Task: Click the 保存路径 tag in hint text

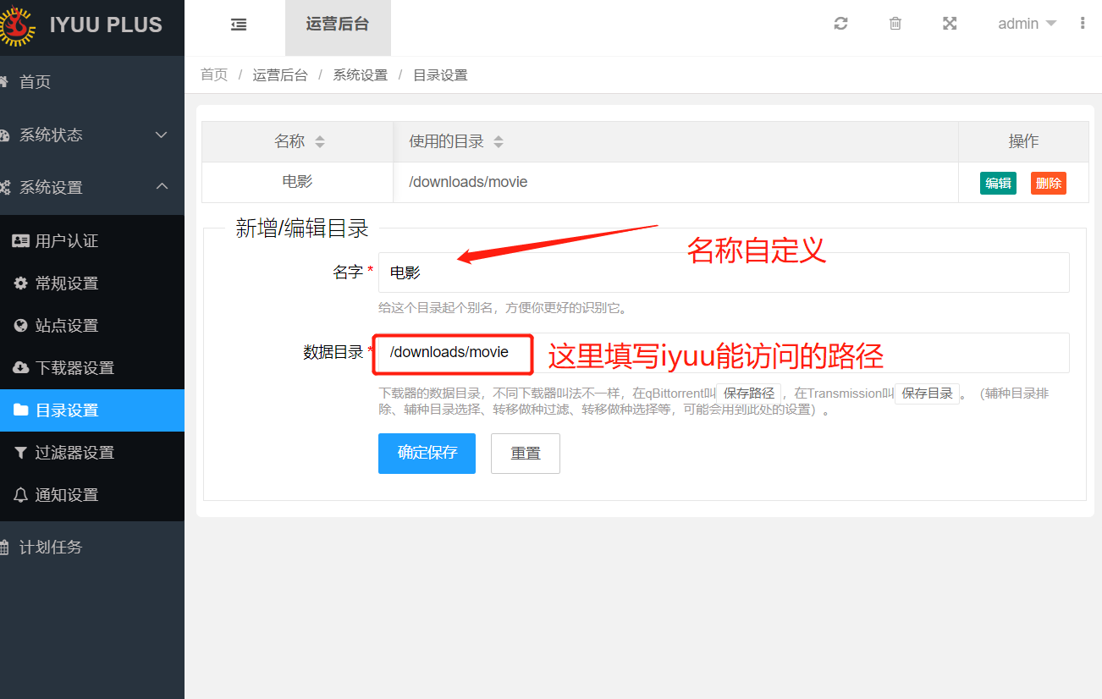Action: coord(749,394)
